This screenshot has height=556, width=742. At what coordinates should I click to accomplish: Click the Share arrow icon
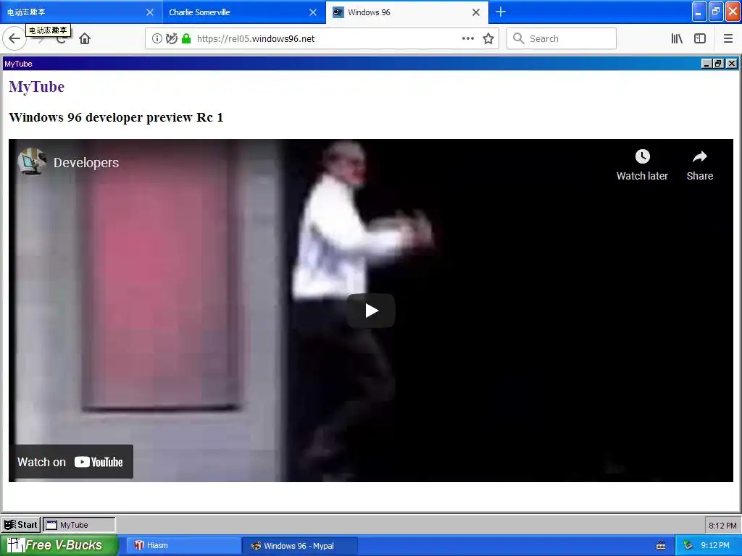(699, 156)
